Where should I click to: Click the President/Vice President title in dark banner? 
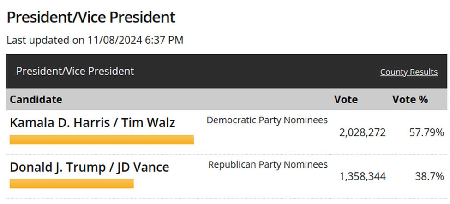coord(75,71)
